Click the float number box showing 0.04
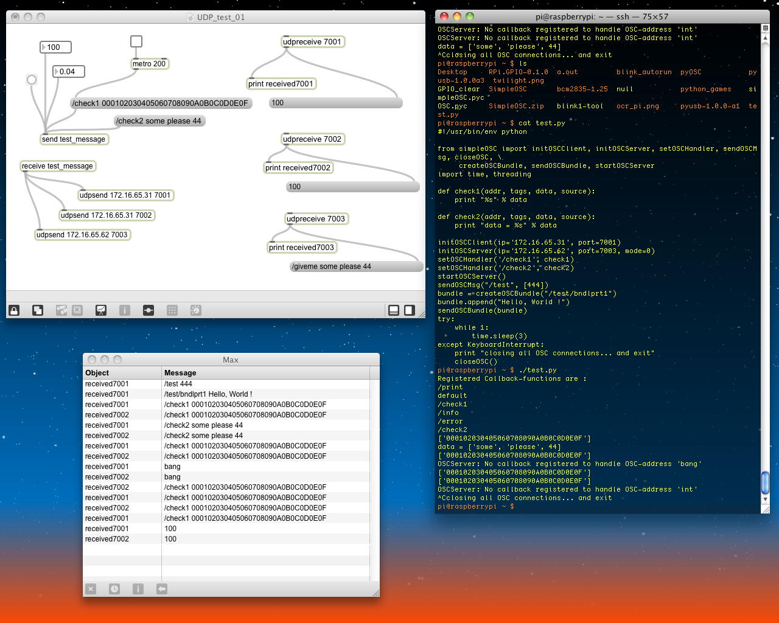 69,72
